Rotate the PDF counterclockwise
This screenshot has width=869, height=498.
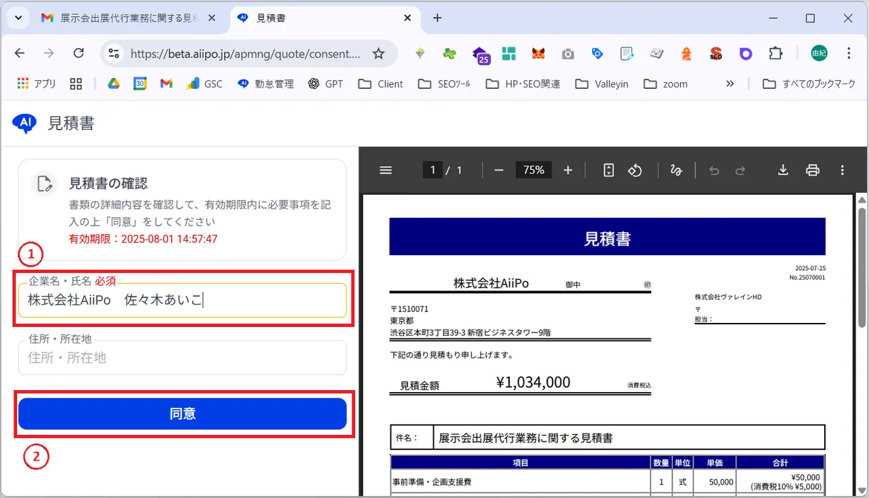635,170
